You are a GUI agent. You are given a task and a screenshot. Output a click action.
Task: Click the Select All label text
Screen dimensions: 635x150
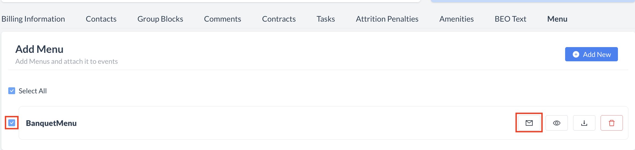pos(32,91)
